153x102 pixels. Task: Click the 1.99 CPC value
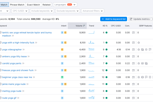pyautogui.click(x=119, y=77)
